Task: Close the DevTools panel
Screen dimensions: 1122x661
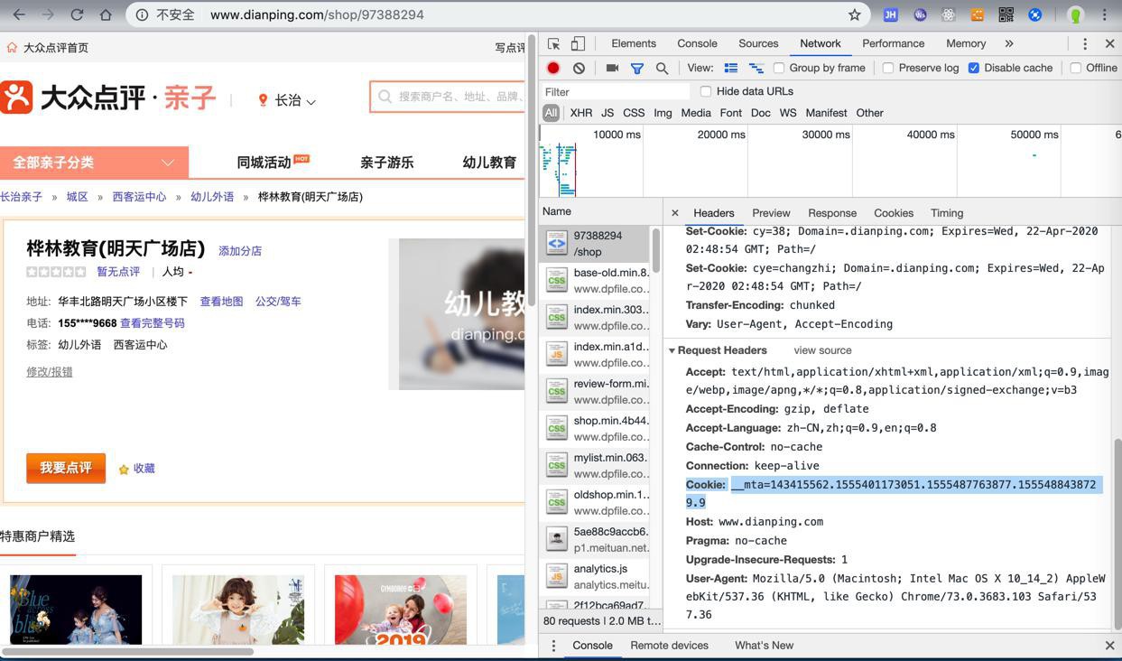Action: point(1109,43)
